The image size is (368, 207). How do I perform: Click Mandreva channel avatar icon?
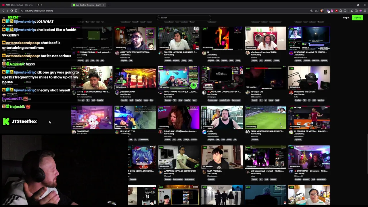tap(248, 132)
